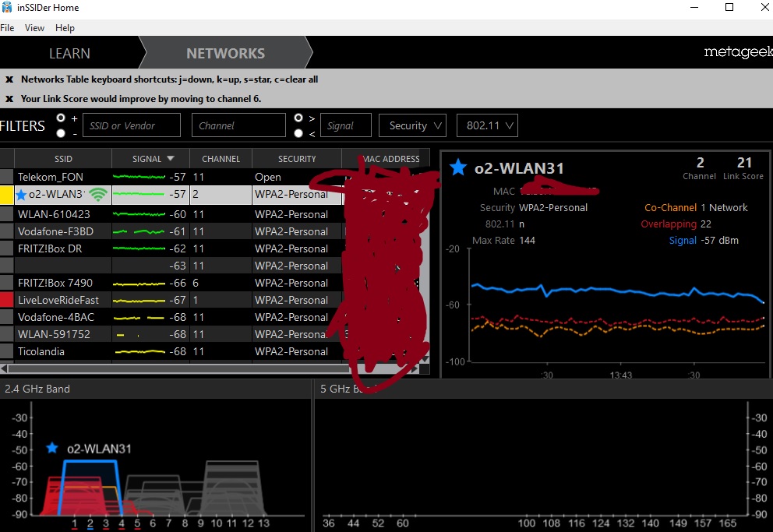
Task: Select the exclude (-) filter radio button
Action: pos(61,133)
